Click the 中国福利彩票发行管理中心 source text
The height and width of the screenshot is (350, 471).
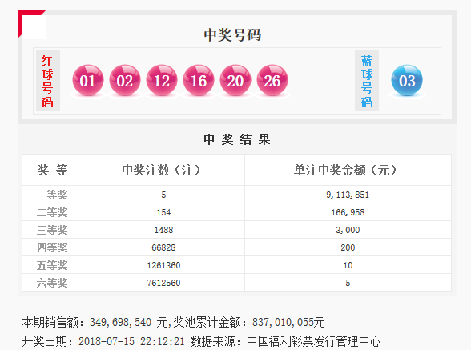[314, 341]
